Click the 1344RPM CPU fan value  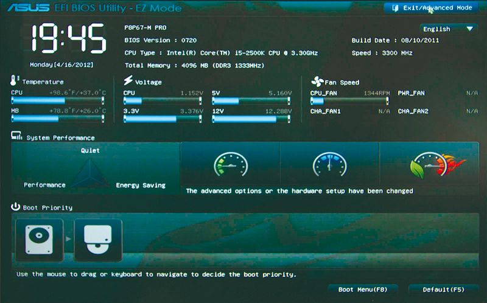(x=376, y=93)
